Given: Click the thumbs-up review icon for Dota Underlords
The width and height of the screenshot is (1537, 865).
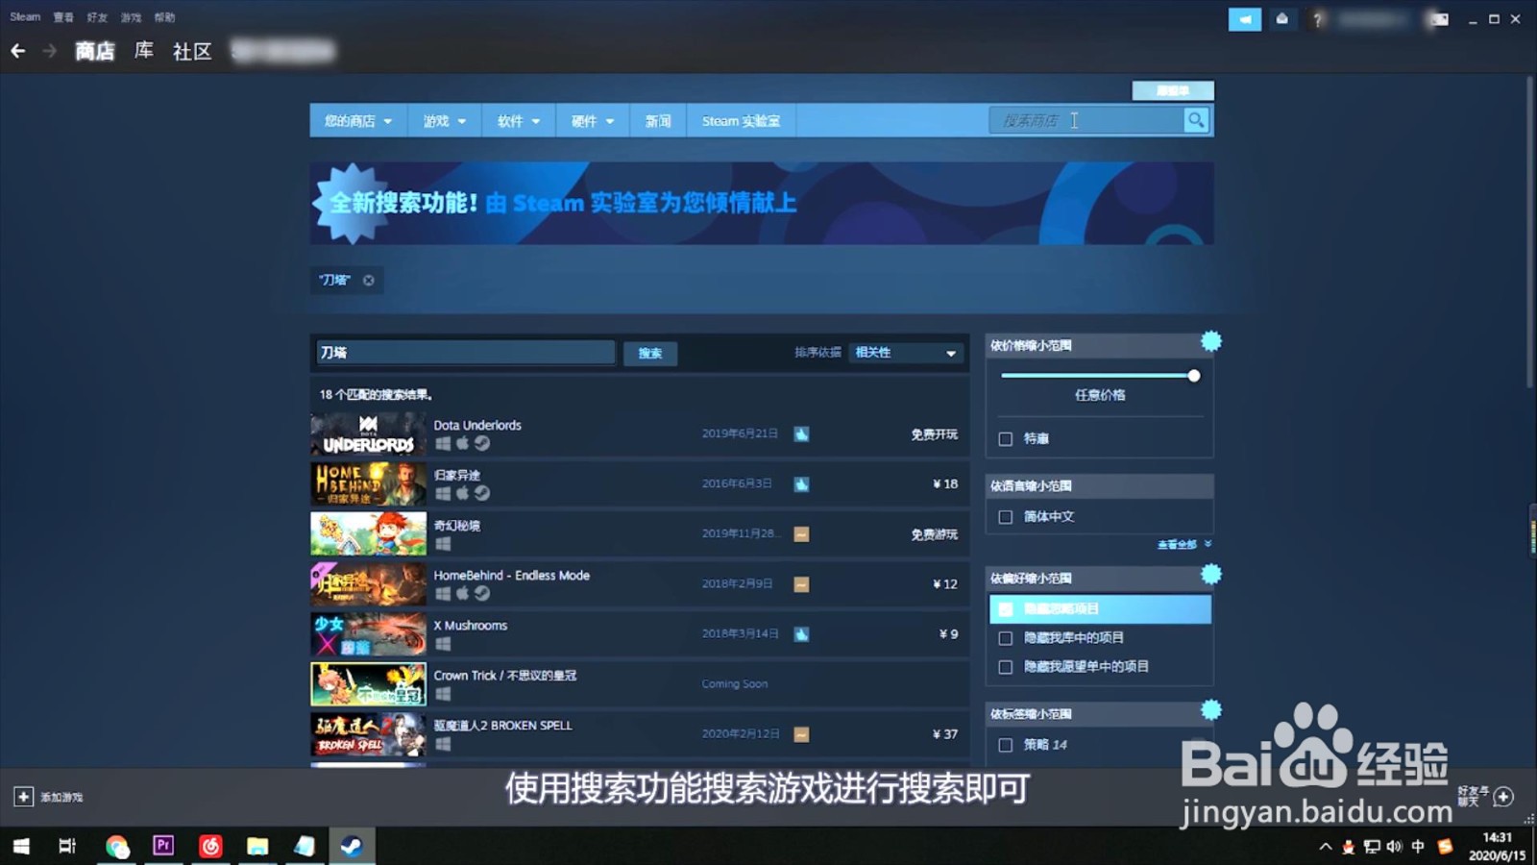Looking at the screenshot, I should [801, 433].
